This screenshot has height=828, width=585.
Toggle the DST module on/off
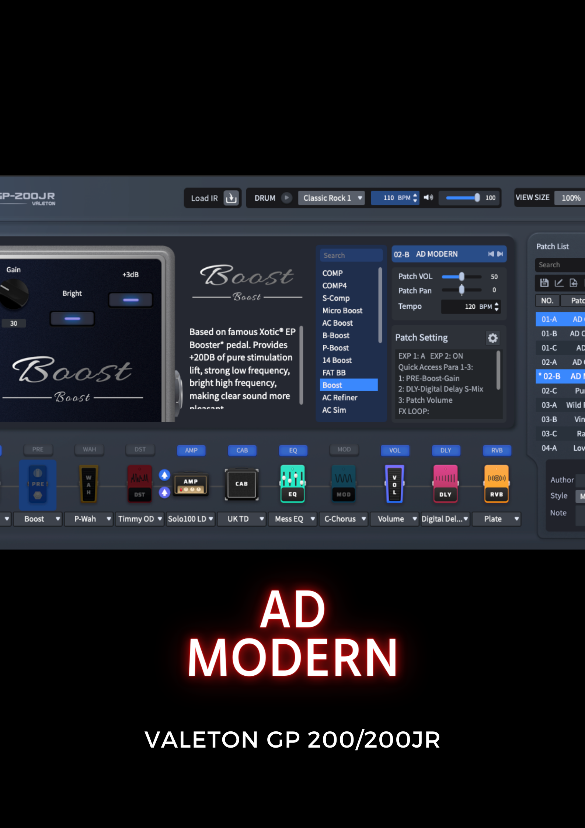pyautogui.click(x=140, y=450)
